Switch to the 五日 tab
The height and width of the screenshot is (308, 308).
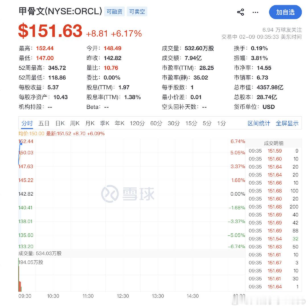pos(44,123)
